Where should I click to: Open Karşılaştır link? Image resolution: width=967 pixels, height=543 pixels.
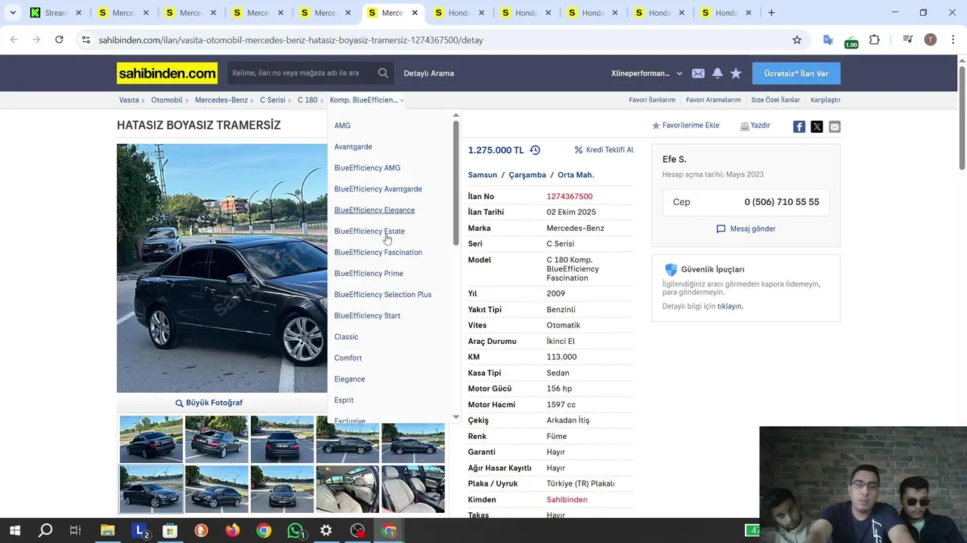click(825, 100)
